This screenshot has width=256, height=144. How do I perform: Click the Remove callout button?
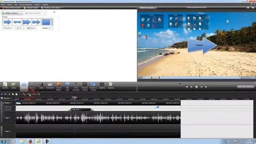[x=35, y=13]
